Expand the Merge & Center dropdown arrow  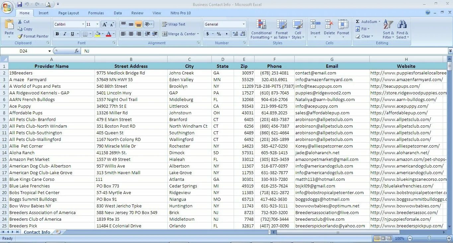pos(198,34)
